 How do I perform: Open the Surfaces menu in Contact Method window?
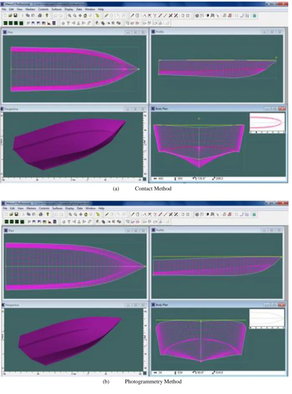click(x=56, y=9)
